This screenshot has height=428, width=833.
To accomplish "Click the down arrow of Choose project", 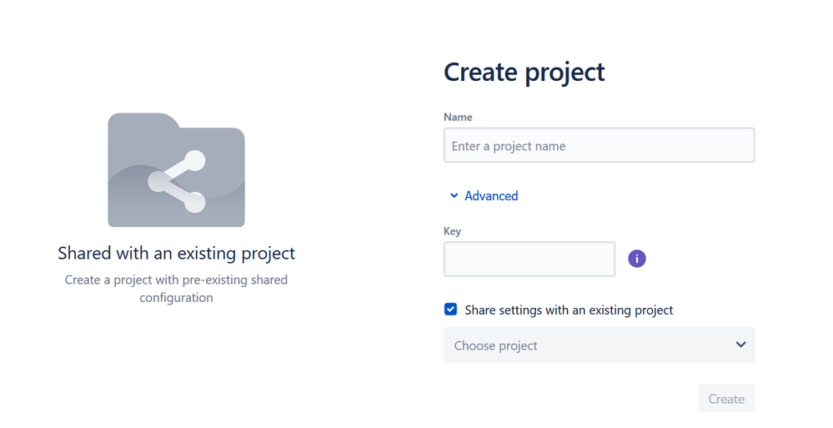I will click(740, 345).
